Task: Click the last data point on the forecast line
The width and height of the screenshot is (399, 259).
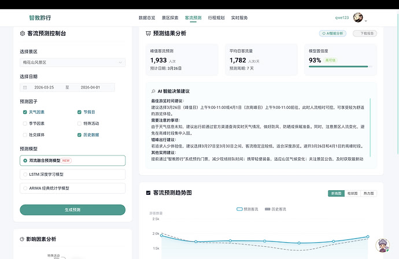Action: pyautogui.click(x=368, y=236)
